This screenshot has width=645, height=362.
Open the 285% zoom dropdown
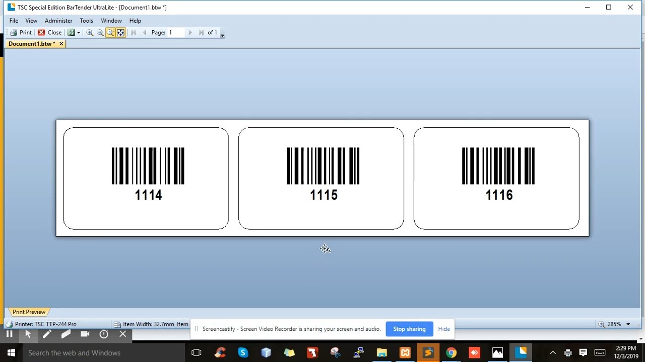(628, 324)
